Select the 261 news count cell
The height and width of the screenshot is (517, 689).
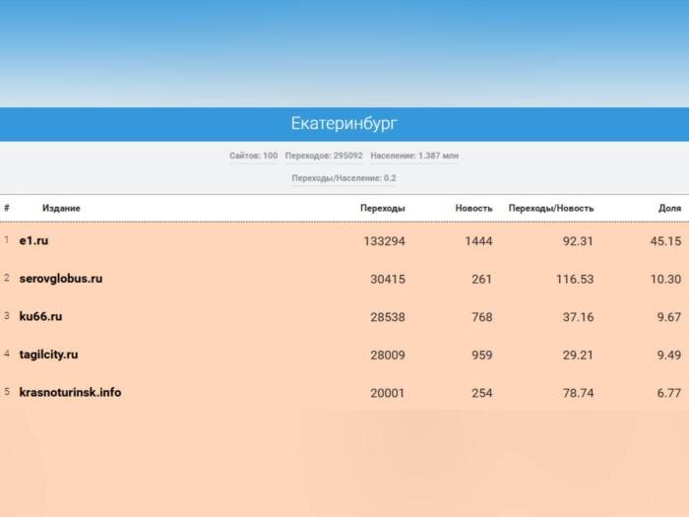481,279
